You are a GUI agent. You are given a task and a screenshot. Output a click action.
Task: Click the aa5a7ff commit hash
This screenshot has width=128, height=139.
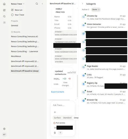click(71, 72)
